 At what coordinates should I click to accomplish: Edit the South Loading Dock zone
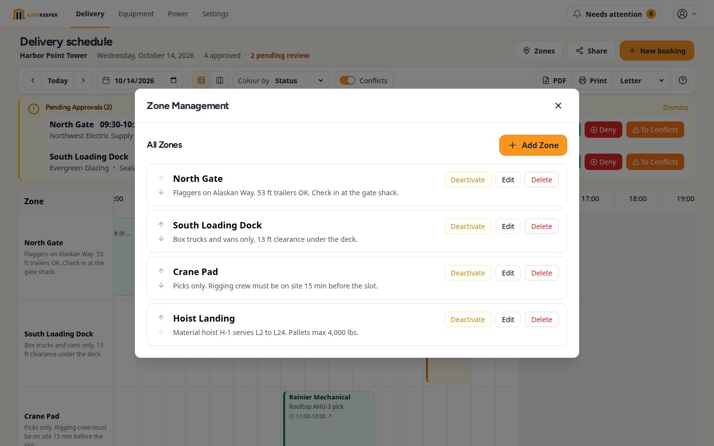point(508,226)
